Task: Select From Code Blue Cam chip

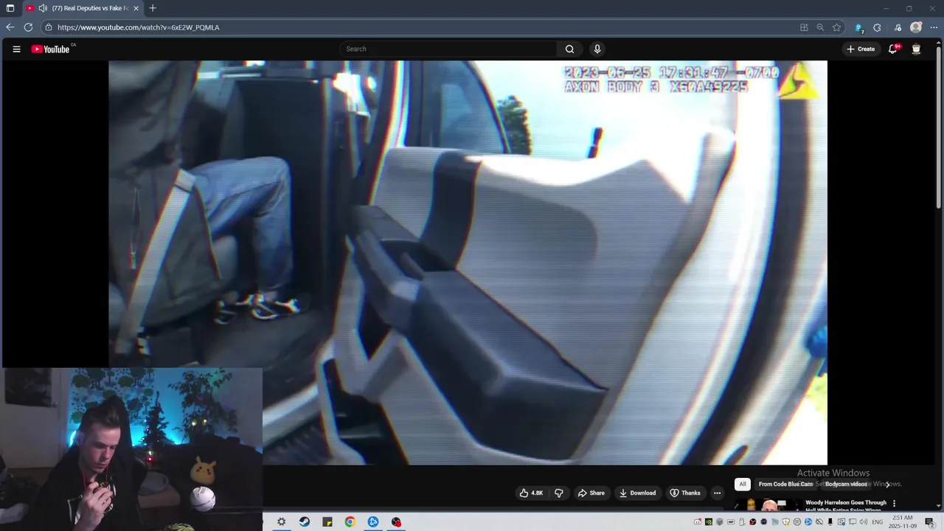Action: tap(785, 484)
